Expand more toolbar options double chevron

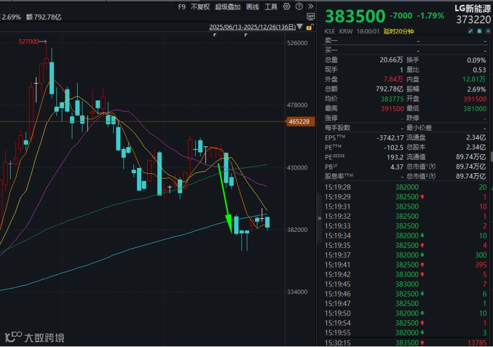[x=311, y=7]
